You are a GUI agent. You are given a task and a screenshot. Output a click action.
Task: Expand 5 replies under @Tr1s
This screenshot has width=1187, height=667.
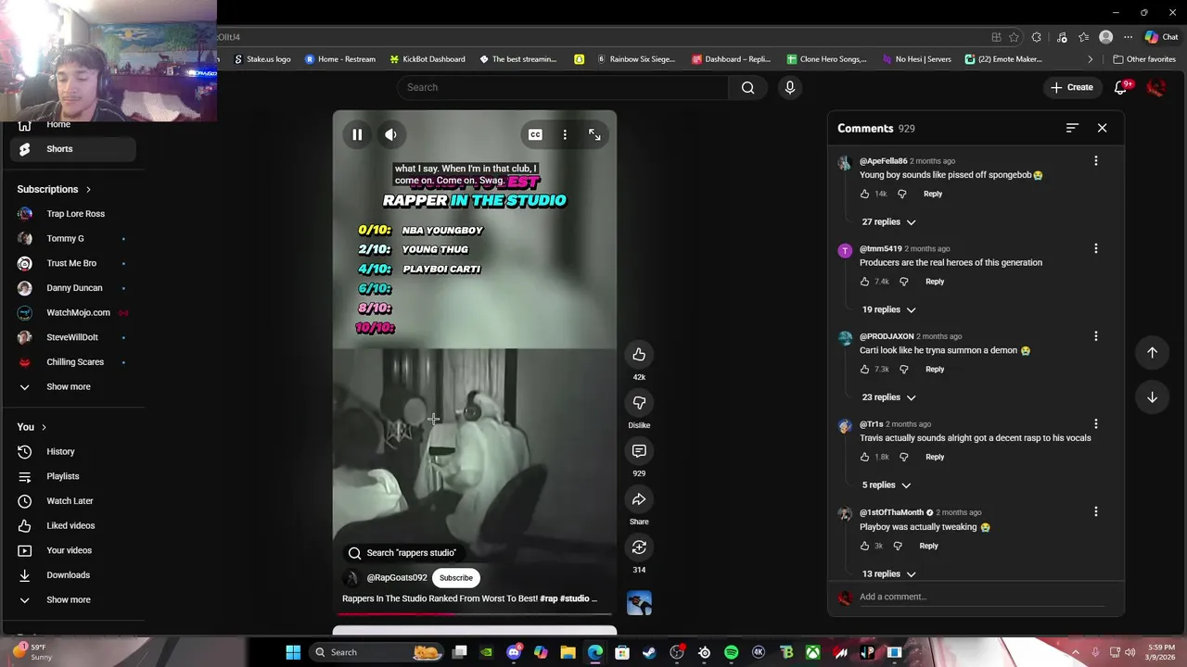887,485
